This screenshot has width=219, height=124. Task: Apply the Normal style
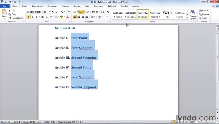pyautogui.click(x=118, y=14)
